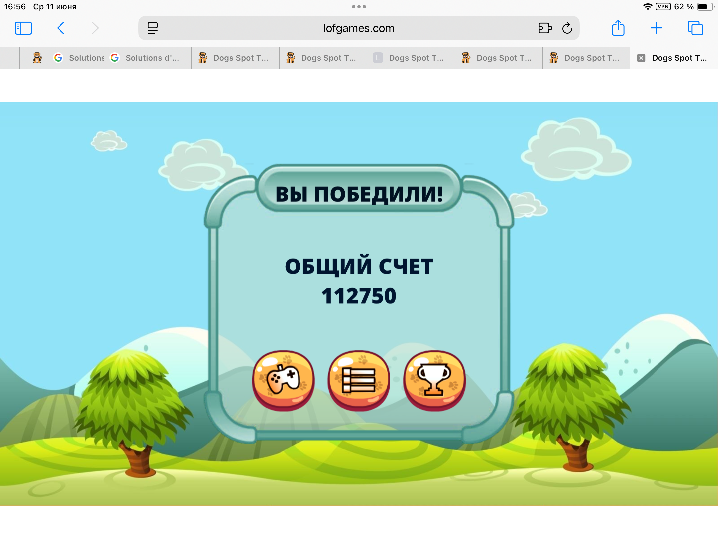Tap the score value 112750
Screen dimensions: 718x539
click(359, 296)
